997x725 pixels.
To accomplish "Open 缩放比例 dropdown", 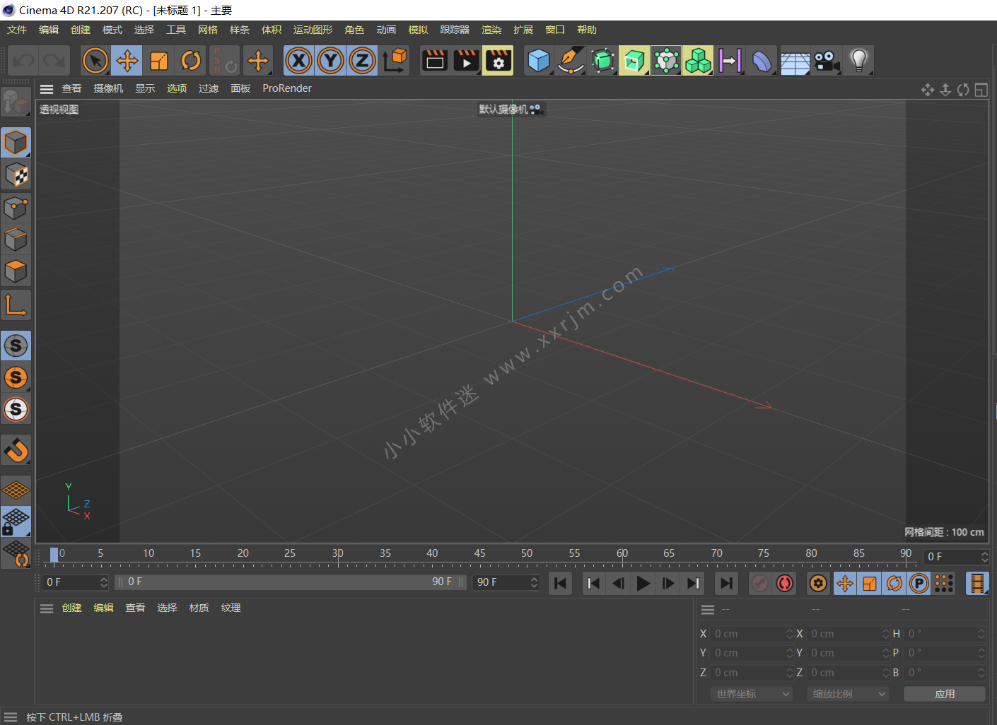I will point(848,694).
